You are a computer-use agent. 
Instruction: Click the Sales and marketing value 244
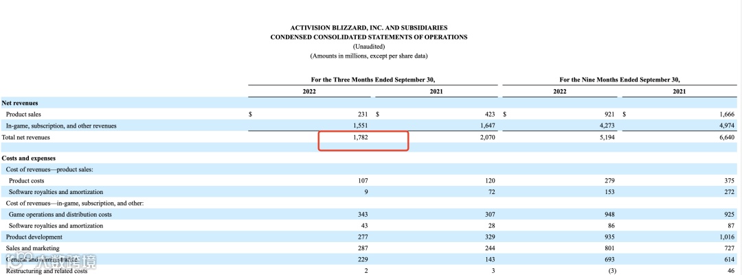[490, 248]
